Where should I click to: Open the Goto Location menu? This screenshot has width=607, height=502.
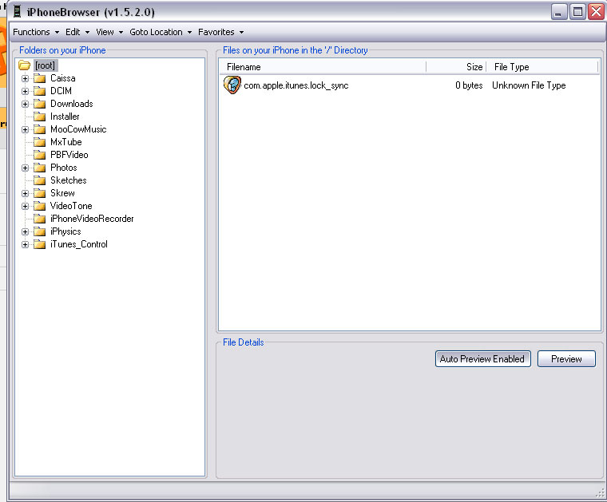161,32
